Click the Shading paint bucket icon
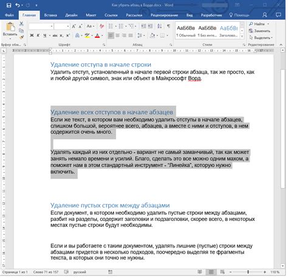Image resolution: width=288 pixels, height=278 pixels. click(153, 35)
